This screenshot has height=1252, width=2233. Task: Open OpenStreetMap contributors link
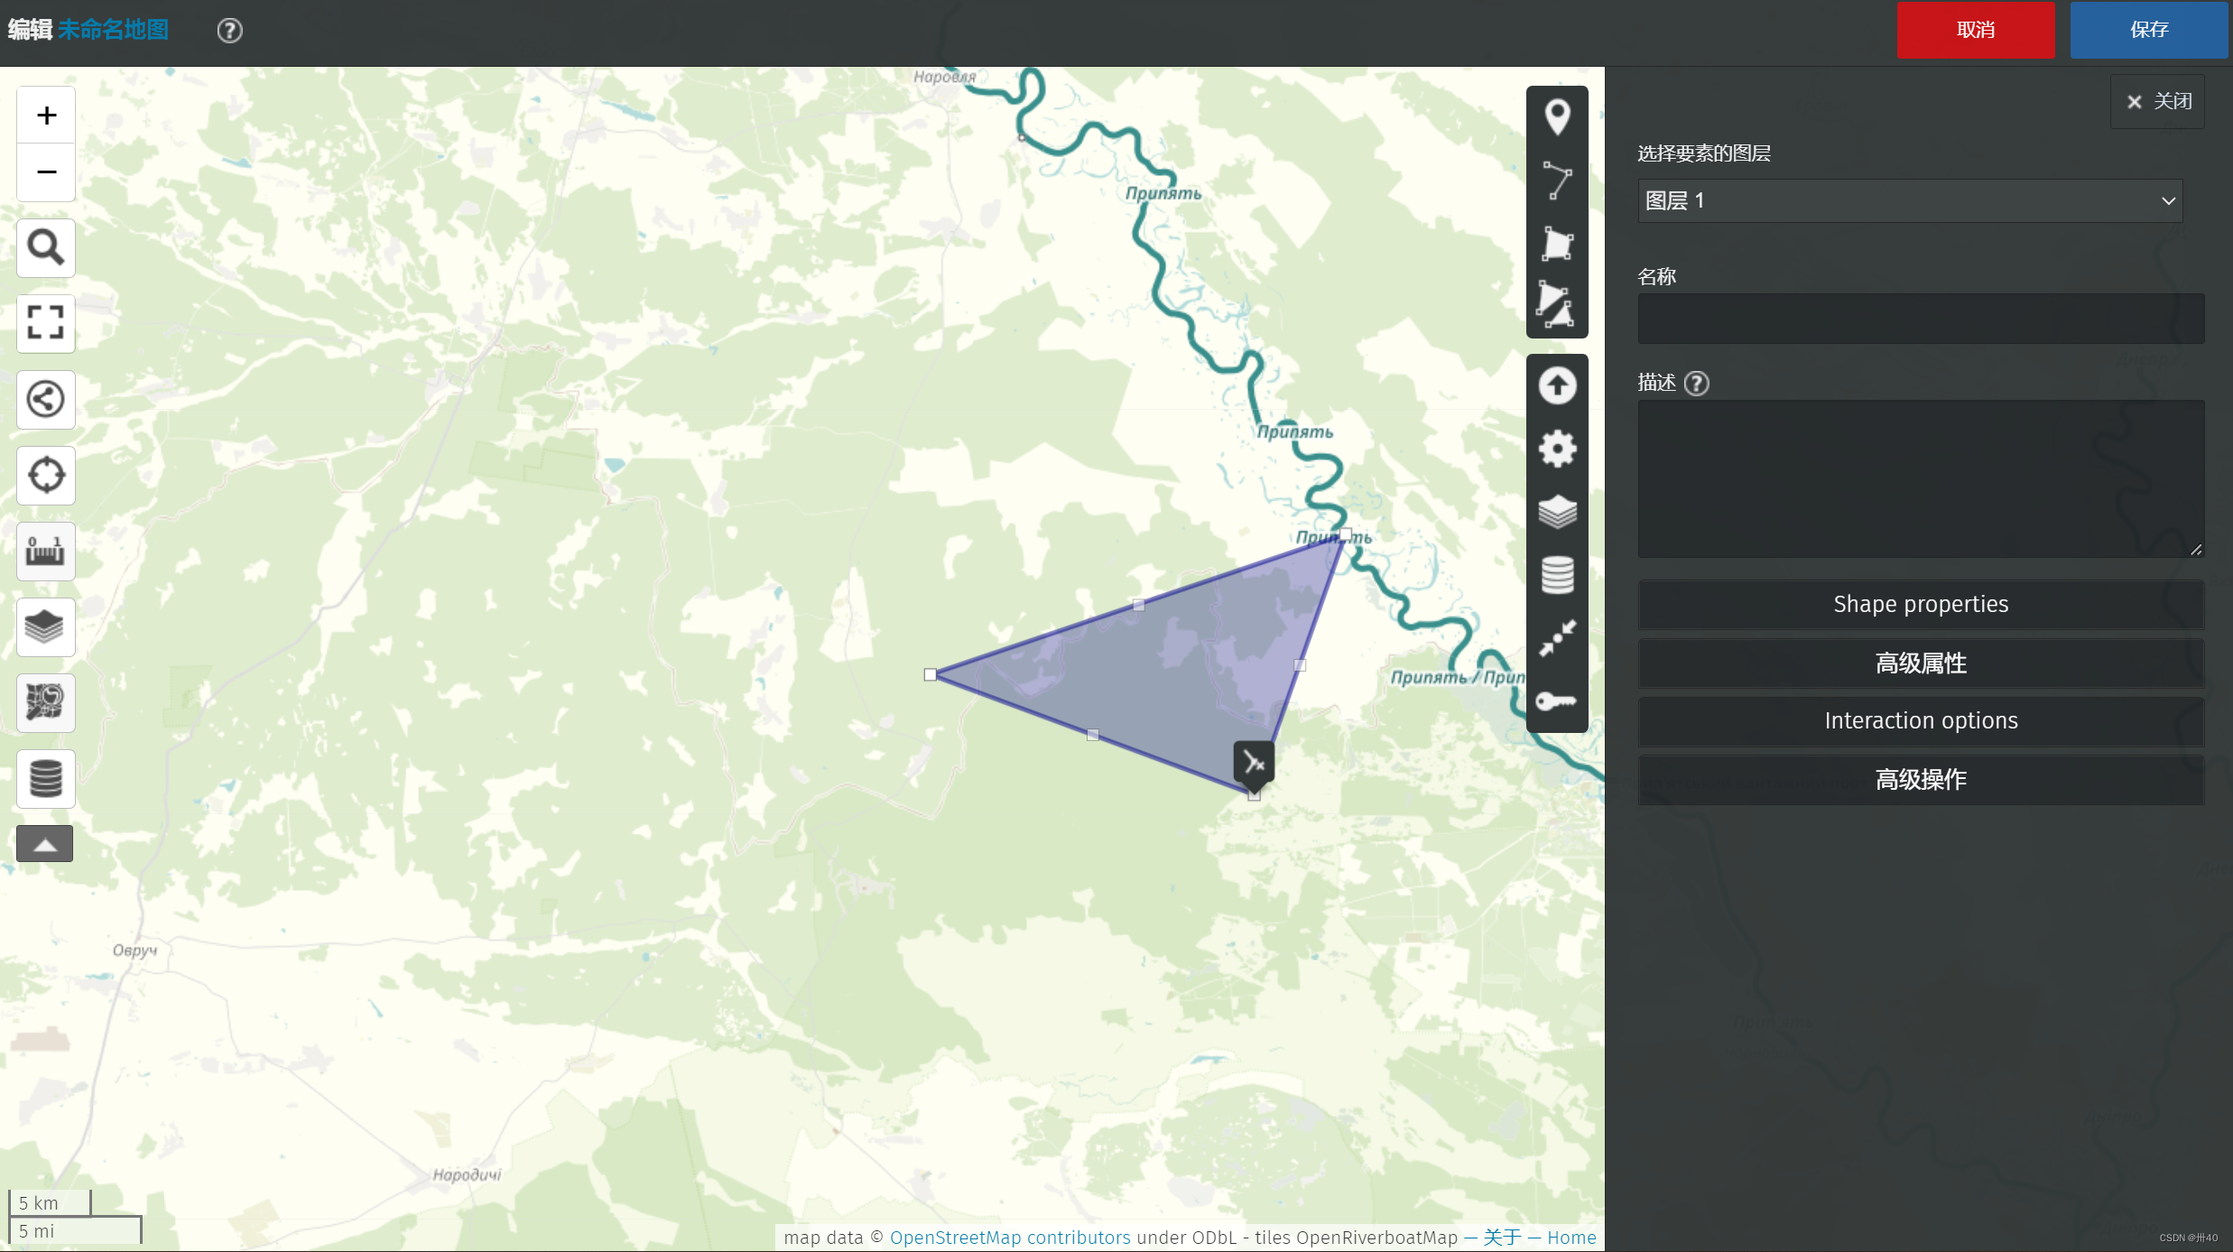tap(1010, 1238)
